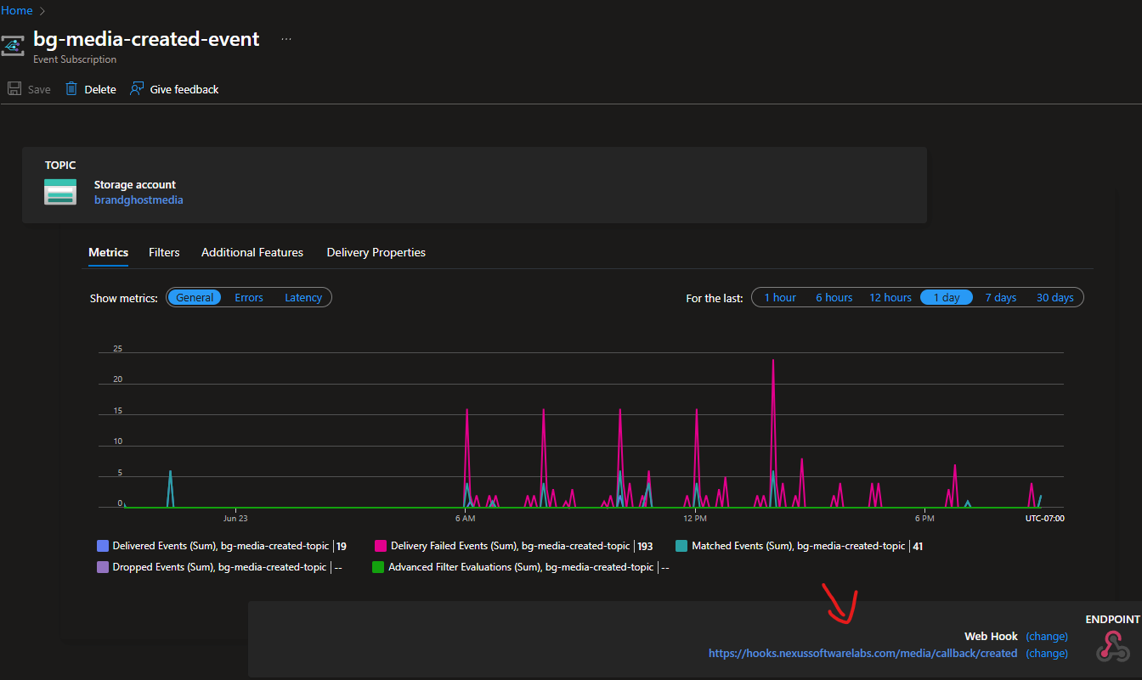
Task: Select the General metrics option
Action: click(x=195, y=298)
